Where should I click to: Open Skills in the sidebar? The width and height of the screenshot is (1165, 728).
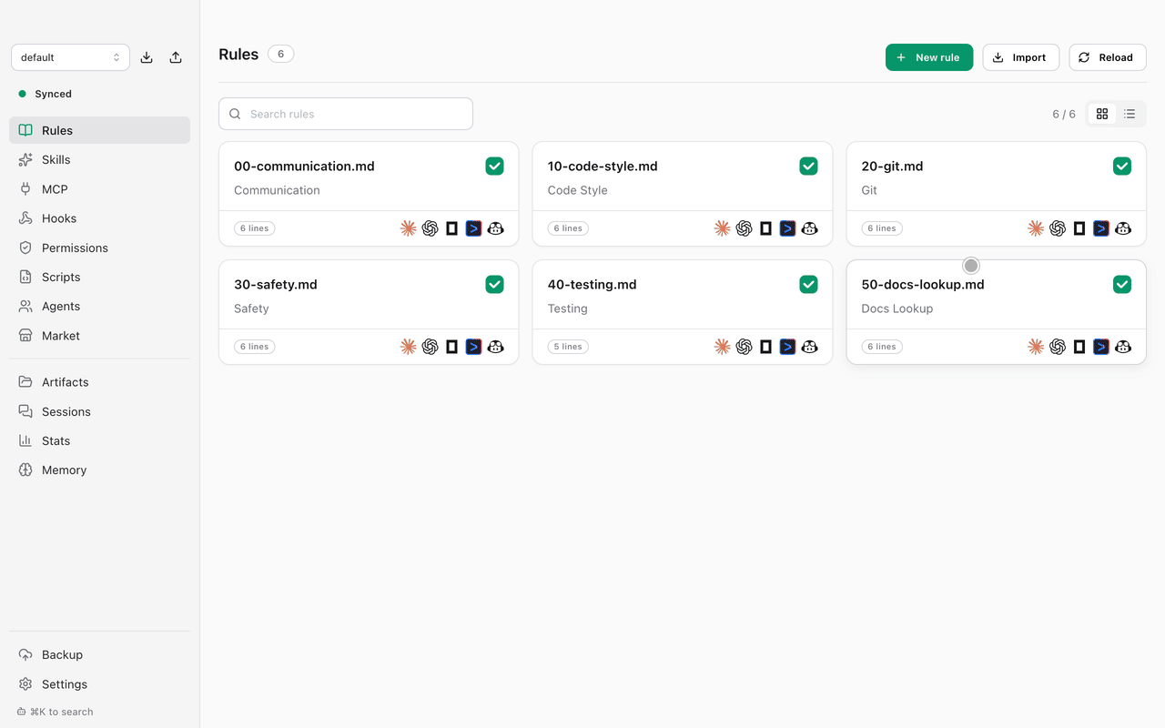(99, 159)
